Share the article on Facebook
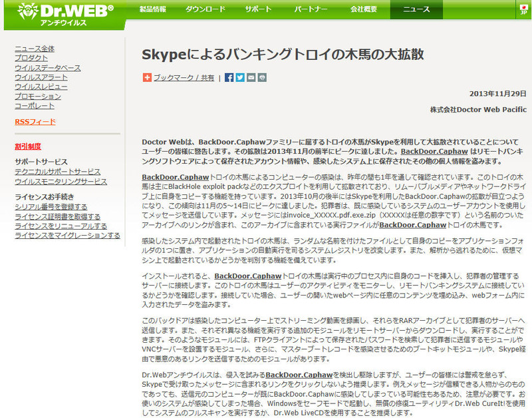Image resolution: width=532 pixels, height=418 pixels. 229,77
